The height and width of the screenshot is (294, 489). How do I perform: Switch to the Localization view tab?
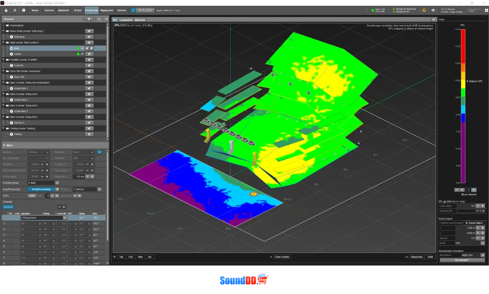pos(126,20)
